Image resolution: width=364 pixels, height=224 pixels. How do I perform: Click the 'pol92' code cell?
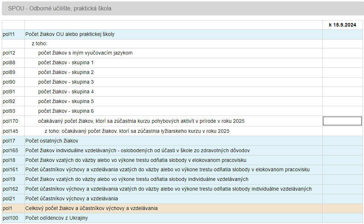(13, 102)
